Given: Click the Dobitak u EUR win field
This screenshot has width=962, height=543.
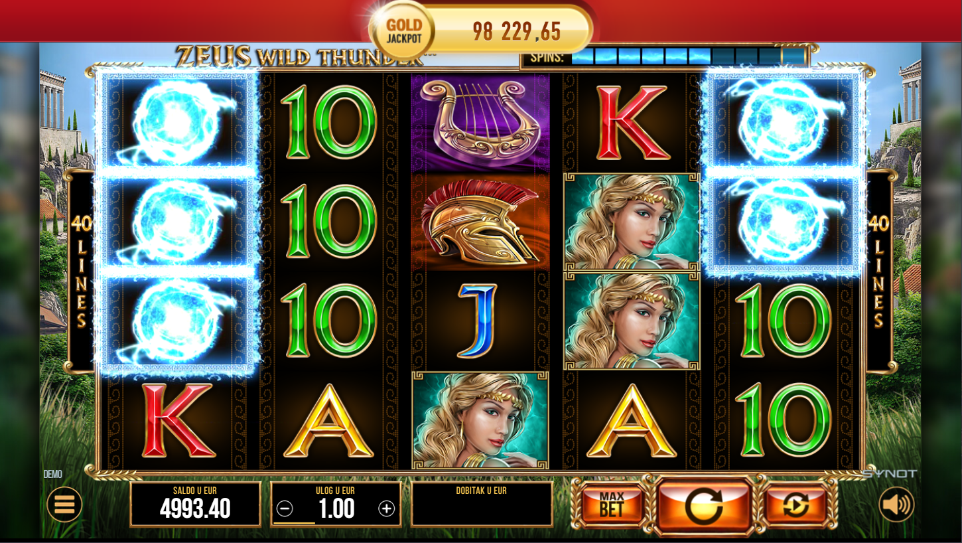Looking at the screenshot, I should [482, 504].
